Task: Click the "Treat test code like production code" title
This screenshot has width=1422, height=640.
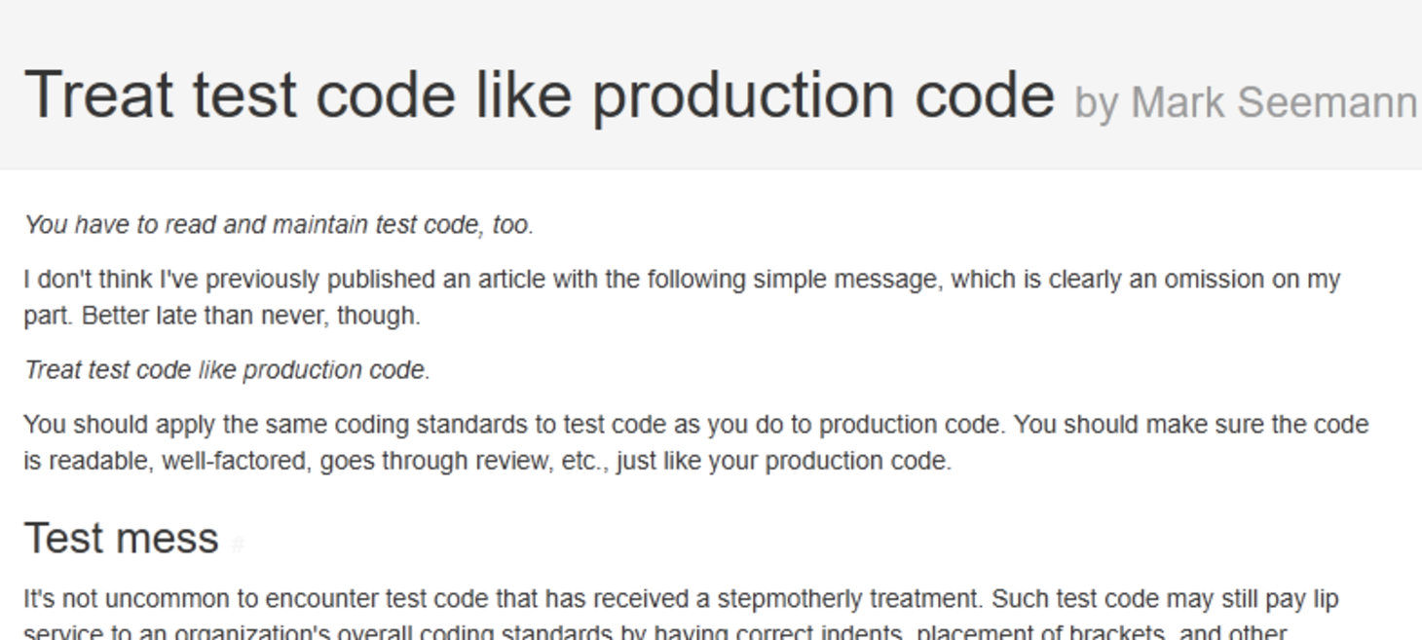Action: pyautogui.click(x=539, y=95)
